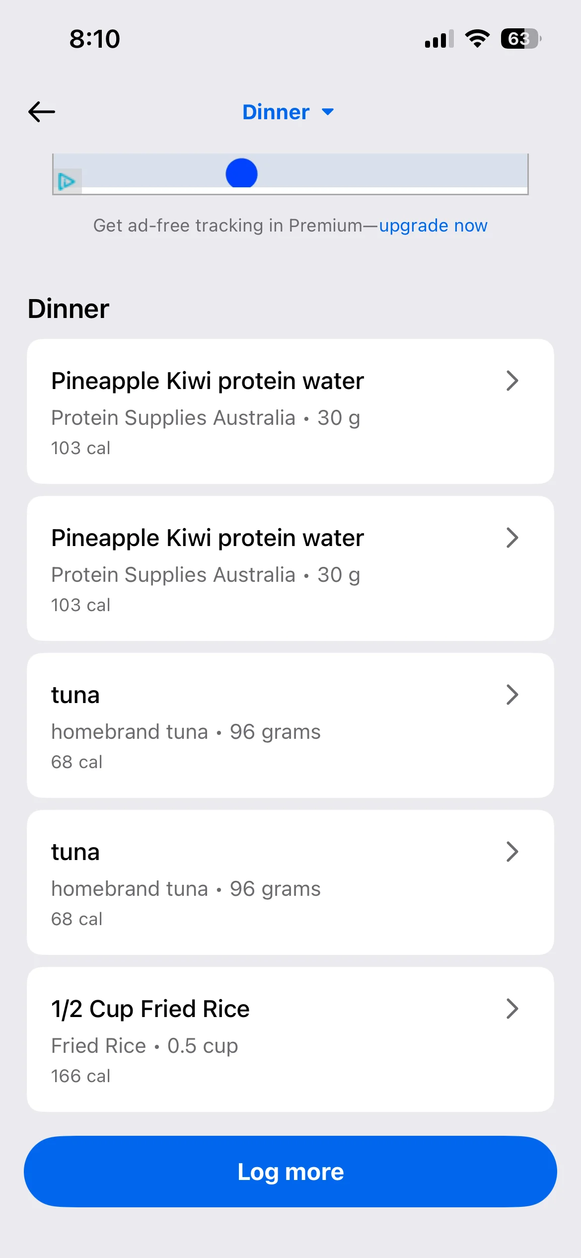Select first Pineapple Kiwi protein water title
Screen dimensions: 581x1258
click(208, 381)
